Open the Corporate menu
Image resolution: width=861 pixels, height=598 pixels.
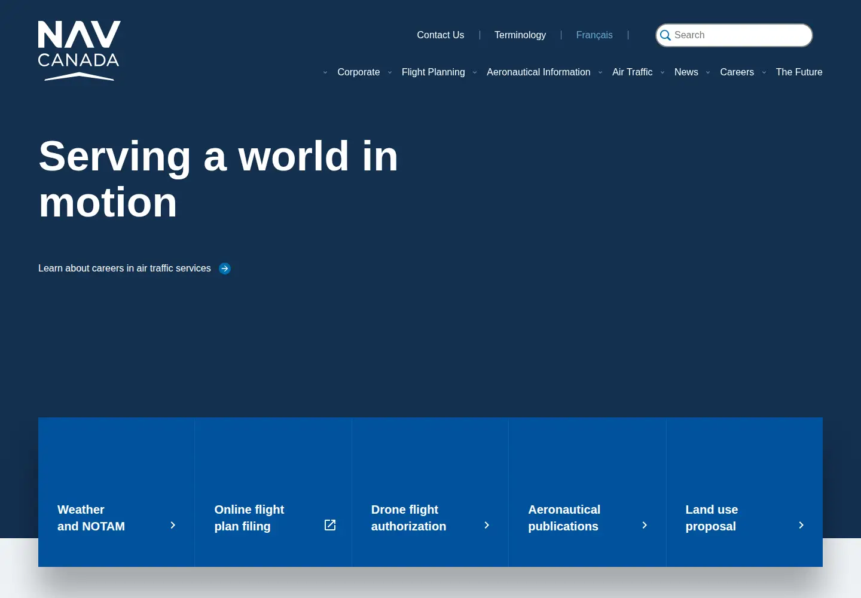point(359,72)
